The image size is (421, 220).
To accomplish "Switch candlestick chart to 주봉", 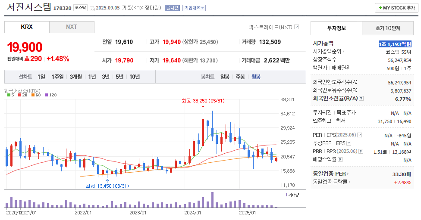I will tap(240, 77).
